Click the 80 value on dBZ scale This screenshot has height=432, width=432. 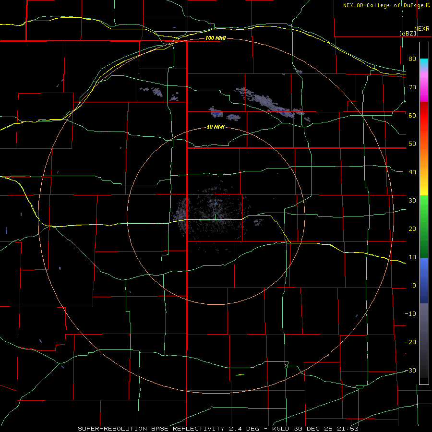point(412,59)
